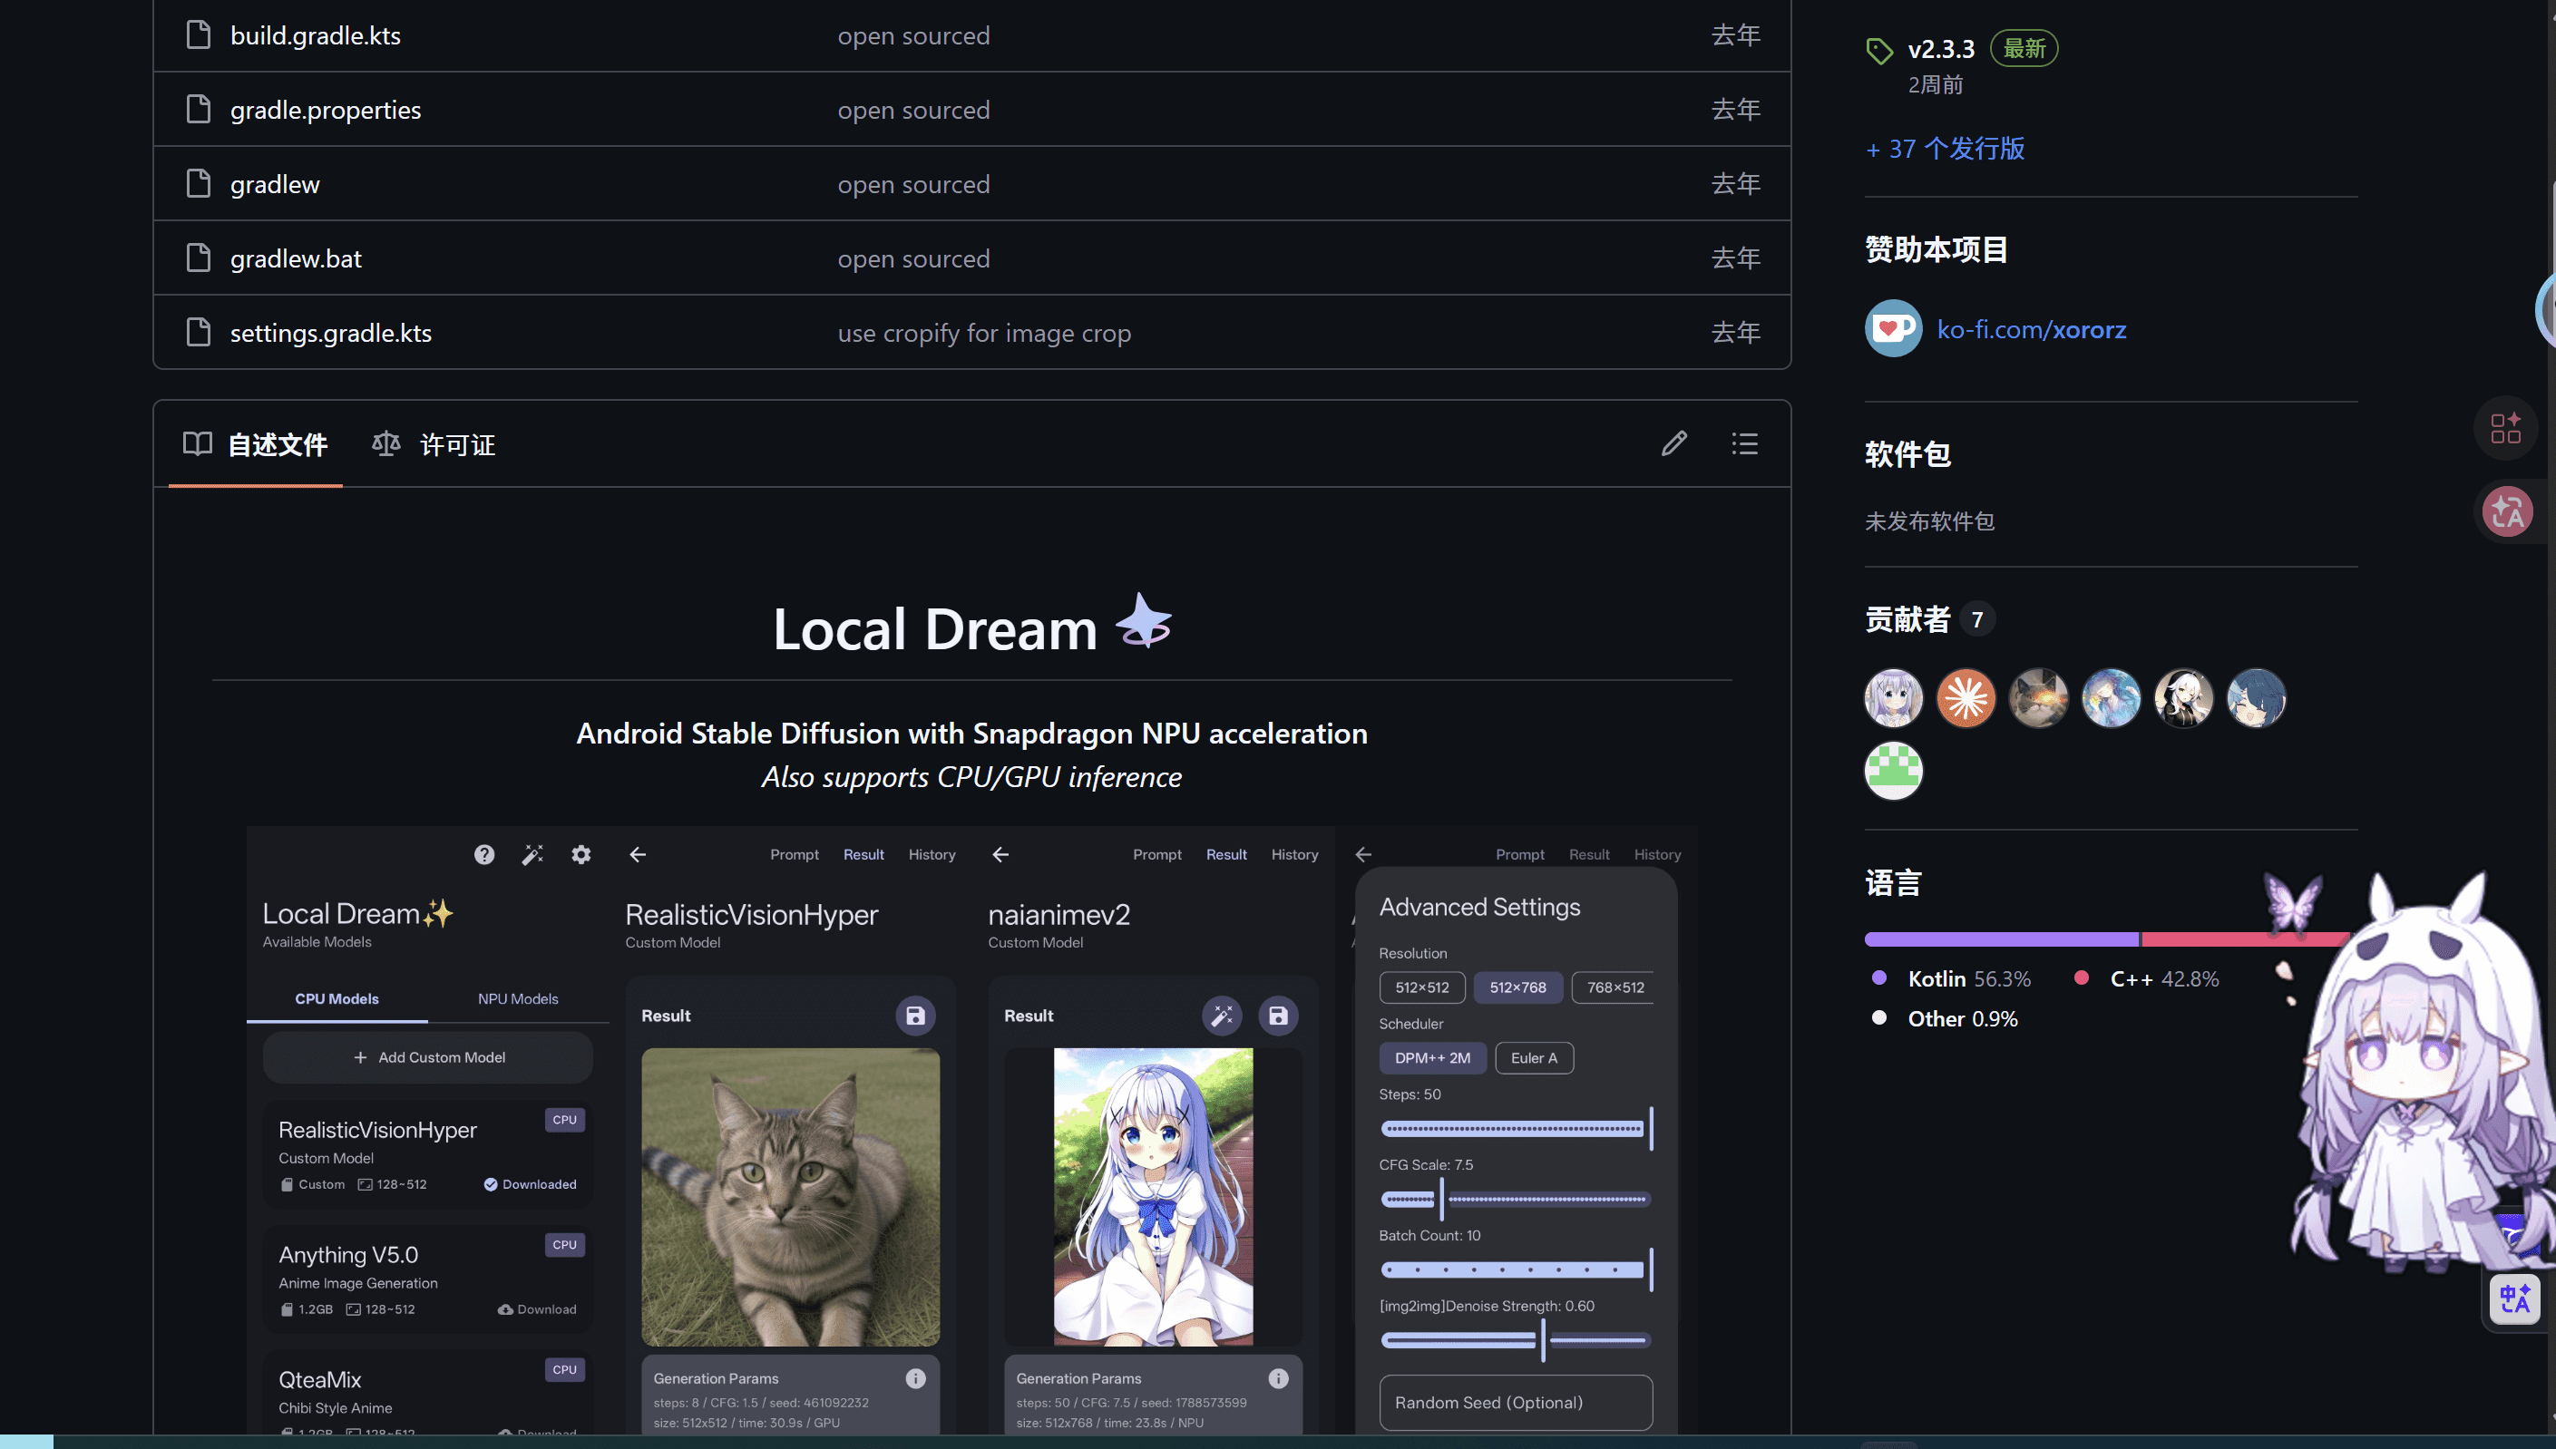Click the blue 中/A translate icon at bottom right
This screenshot has height=1449, width=2556.
coord(2514,1298)
